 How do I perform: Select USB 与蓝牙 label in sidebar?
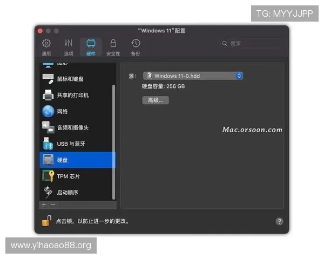tap(71, 144)
